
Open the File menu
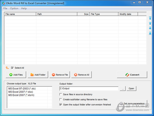5,8
